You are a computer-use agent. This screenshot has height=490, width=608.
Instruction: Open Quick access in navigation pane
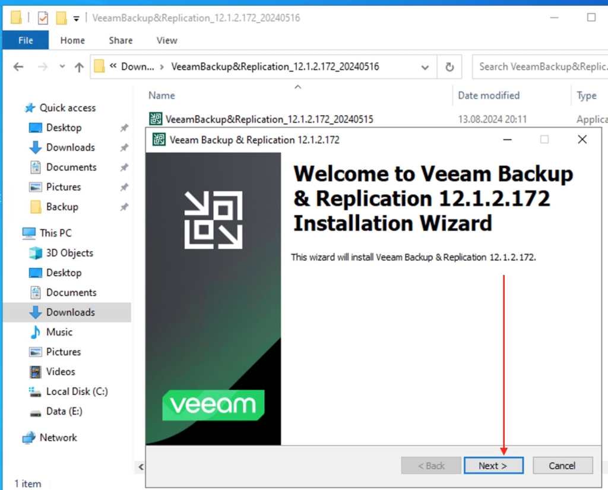coord(68,108)
